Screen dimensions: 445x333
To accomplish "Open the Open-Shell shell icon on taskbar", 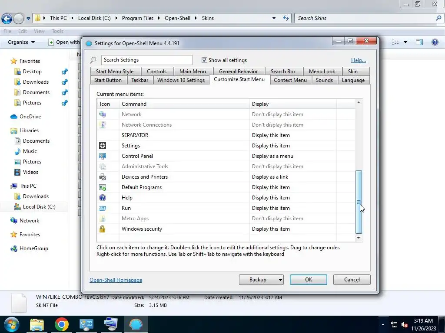I will coord(136,324).
